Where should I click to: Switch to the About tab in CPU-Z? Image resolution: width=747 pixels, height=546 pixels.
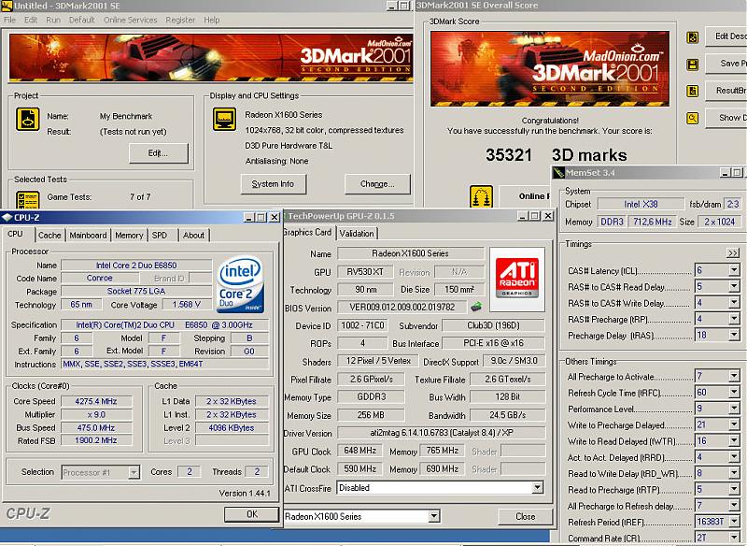tap(193, 235)
